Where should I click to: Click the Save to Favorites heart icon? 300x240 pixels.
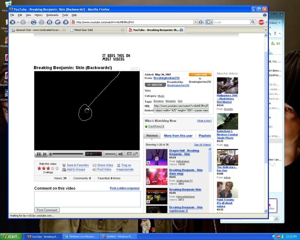64,165
